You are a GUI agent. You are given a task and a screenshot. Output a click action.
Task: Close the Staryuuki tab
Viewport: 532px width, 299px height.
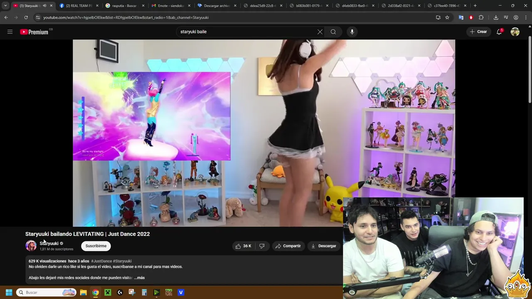pos(52,6)
